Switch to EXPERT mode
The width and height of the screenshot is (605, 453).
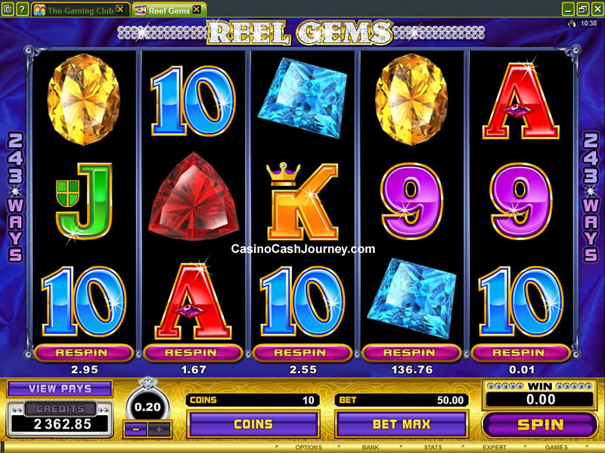pyautogui.click(x=495, y=447)
